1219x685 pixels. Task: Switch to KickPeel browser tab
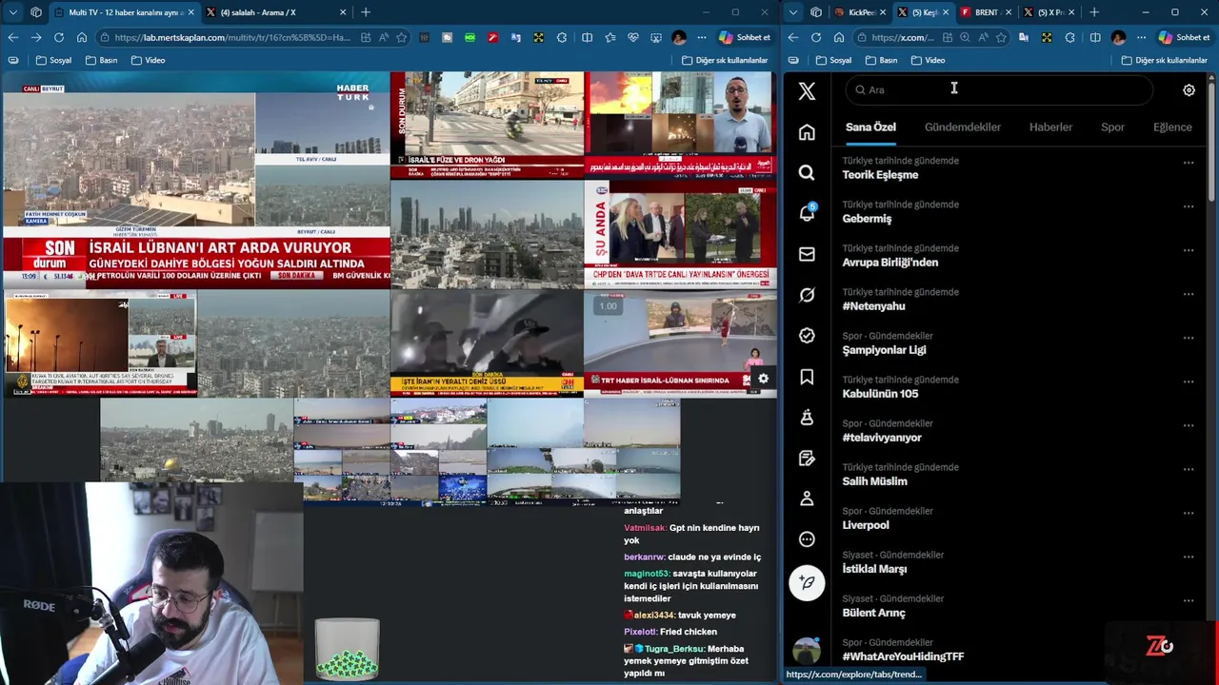tap(860, 12)
